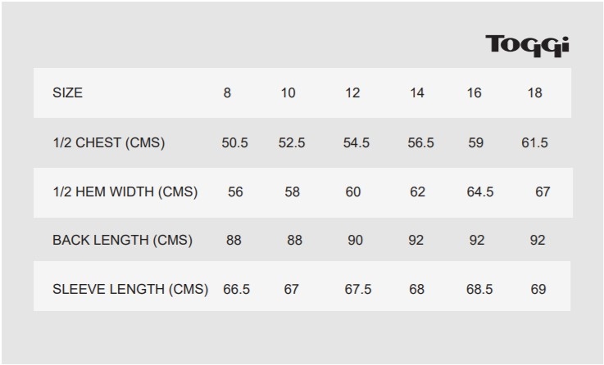The height and width of the screenshot is (365, 604).
Task: Click the 67.5 sleeve length value
Action: point(358,289)
